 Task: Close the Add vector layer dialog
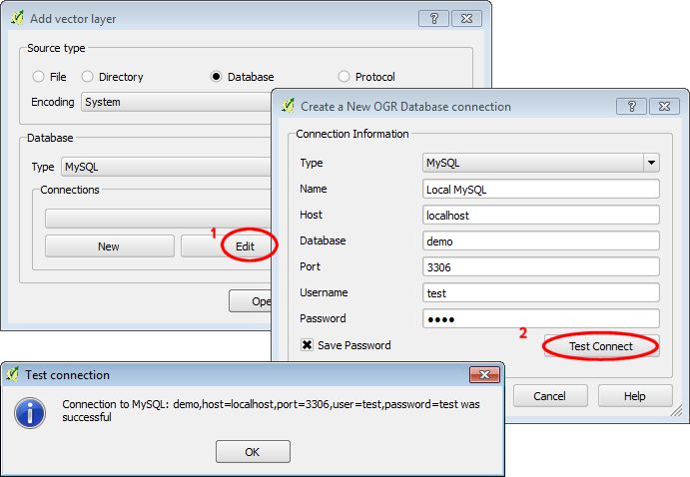tap(466, 19)
